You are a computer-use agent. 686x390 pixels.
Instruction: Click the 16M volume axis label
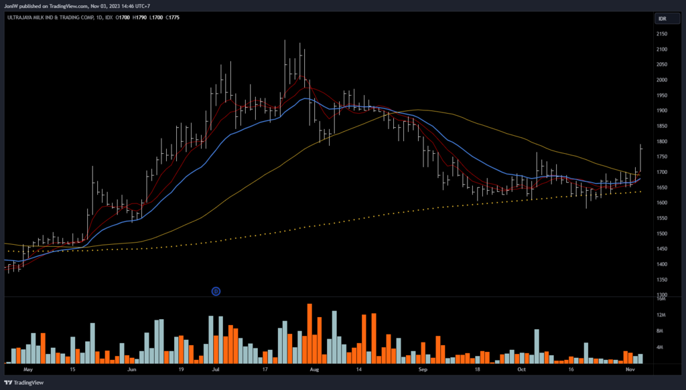(x=661, y=299)
